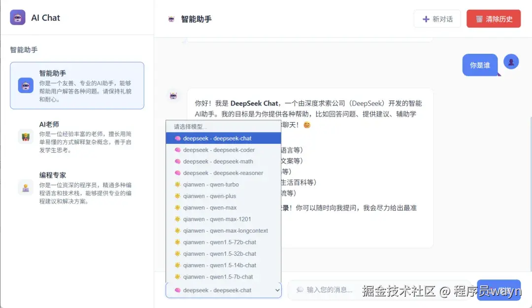Open the model selector dropdown at bottom
The image size is (532, 308).
(223, 290)
